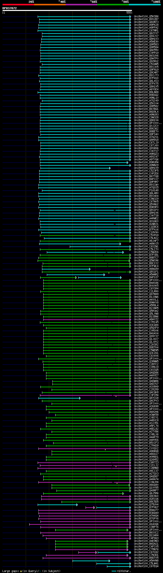Click the green alignment bar for UniRef100_A8JAF7

(85, 241)
